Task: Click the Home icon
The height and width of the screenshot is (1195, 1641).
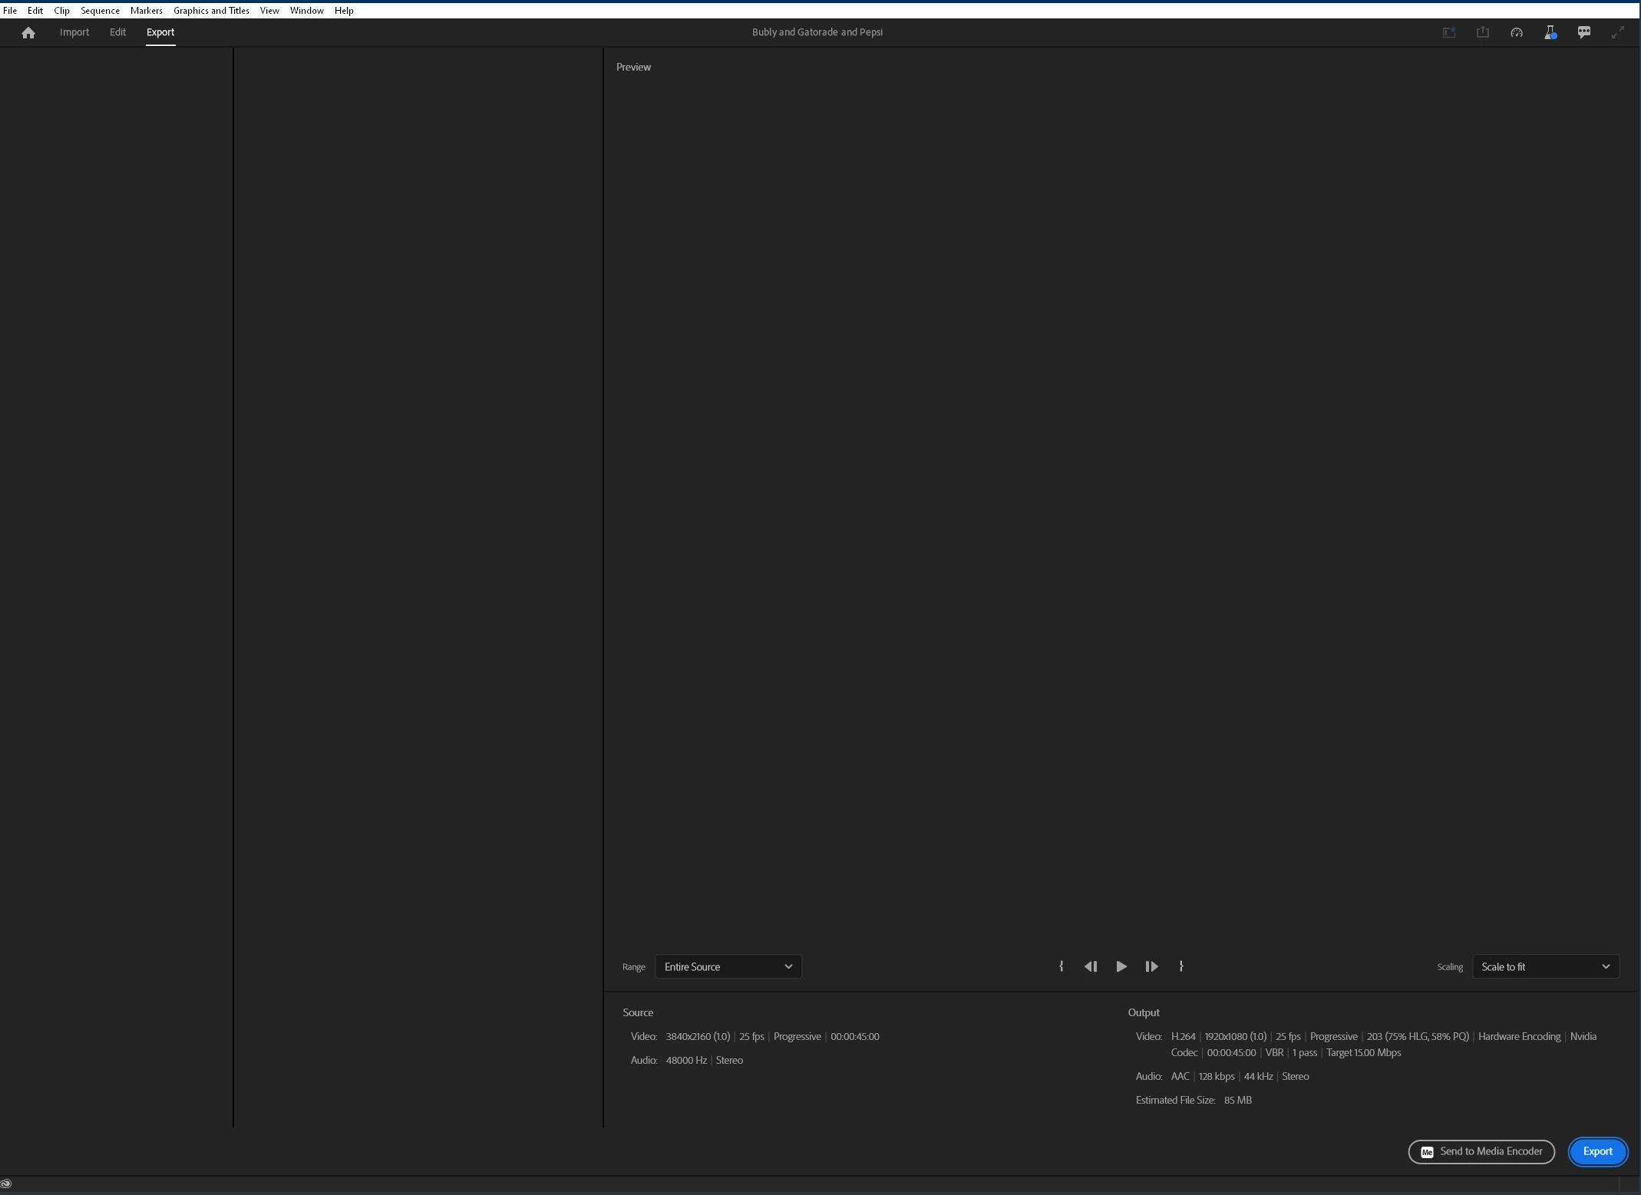Action: click(x=28, y=32)
